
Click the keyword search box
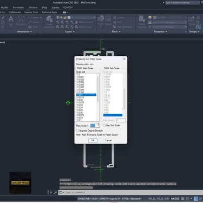pyautogui.click(x=182, y=3)
